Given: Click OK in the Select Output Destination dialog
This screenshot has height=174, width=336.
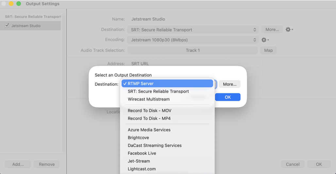Looking at the screenshot, I should tap(227, 97).
